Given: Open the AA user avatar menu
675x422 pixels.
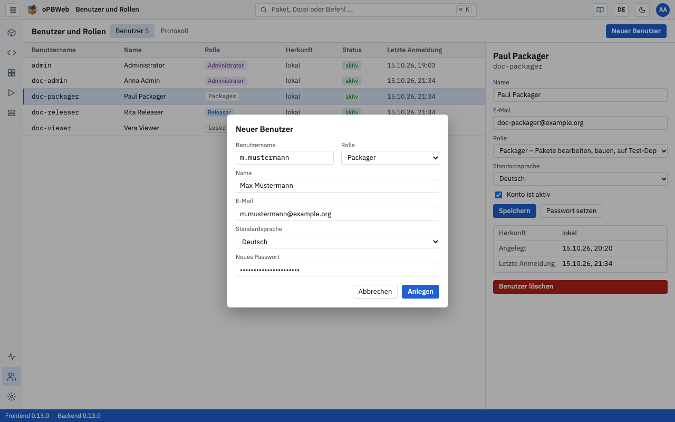Looking at the screenshot, I should [x=663, y=9].
